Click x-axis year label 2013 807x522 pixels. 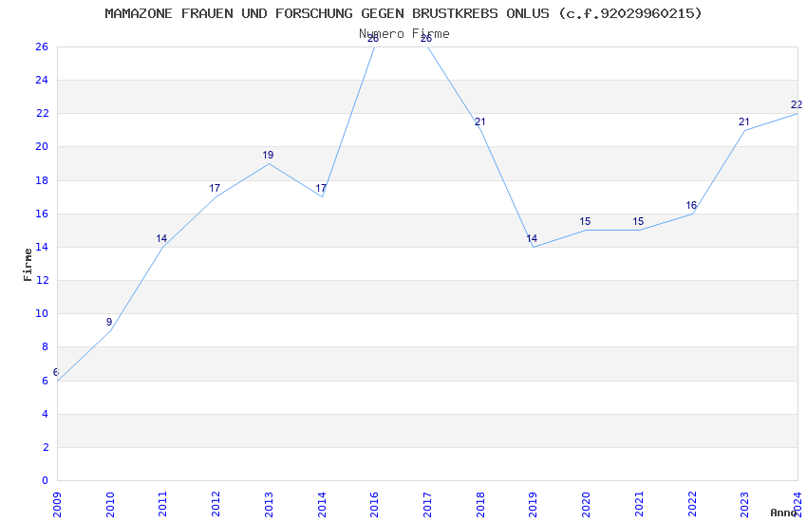point(269,505)
